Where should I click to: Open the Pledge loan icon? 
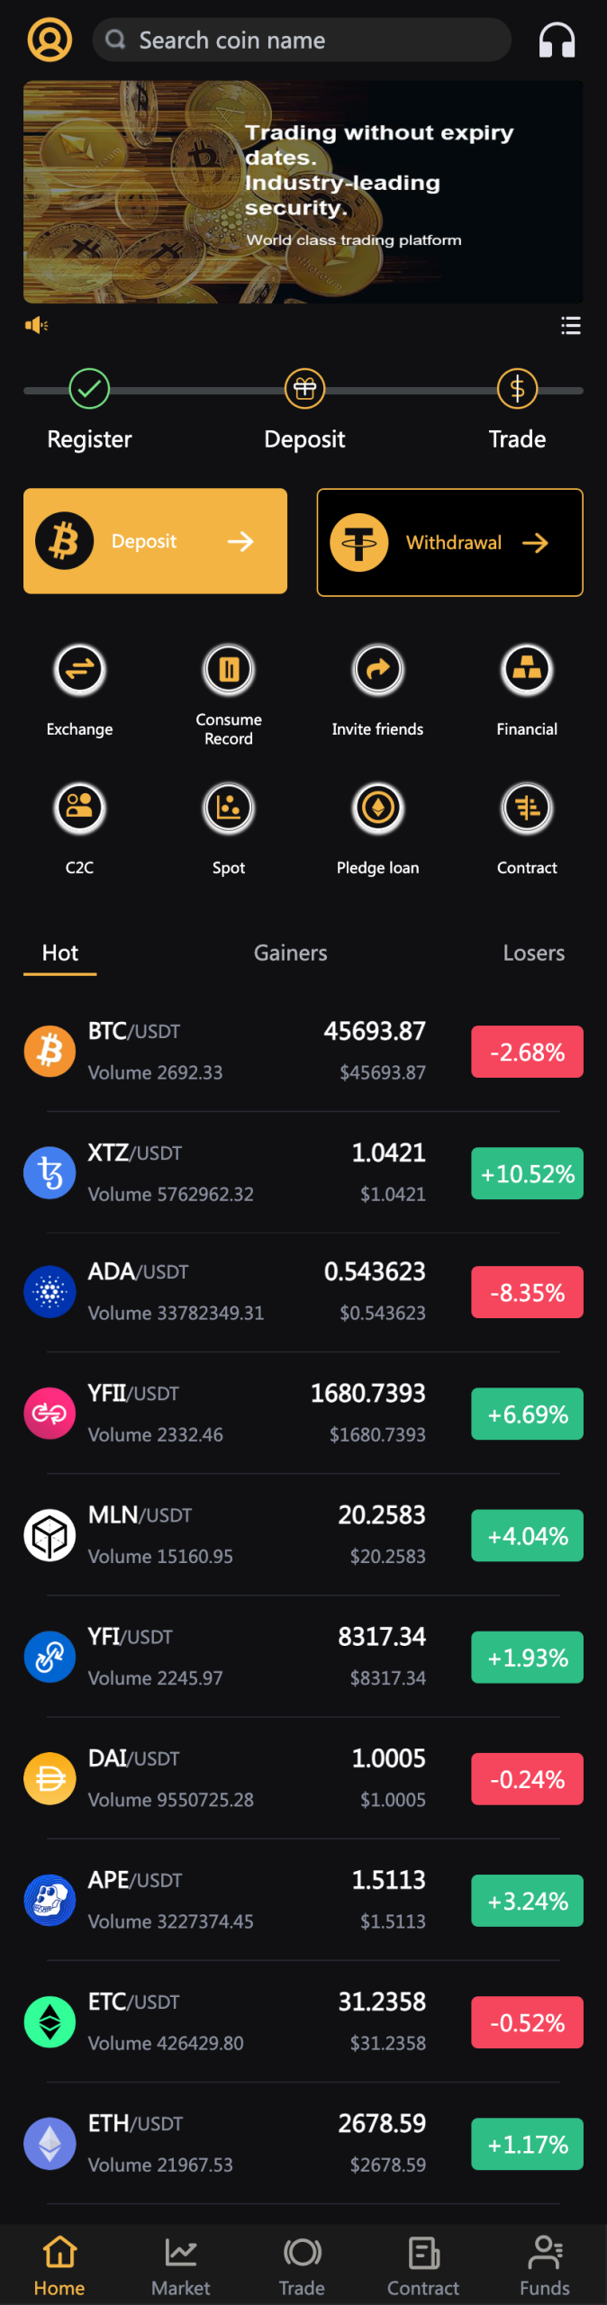coord(377,808)
